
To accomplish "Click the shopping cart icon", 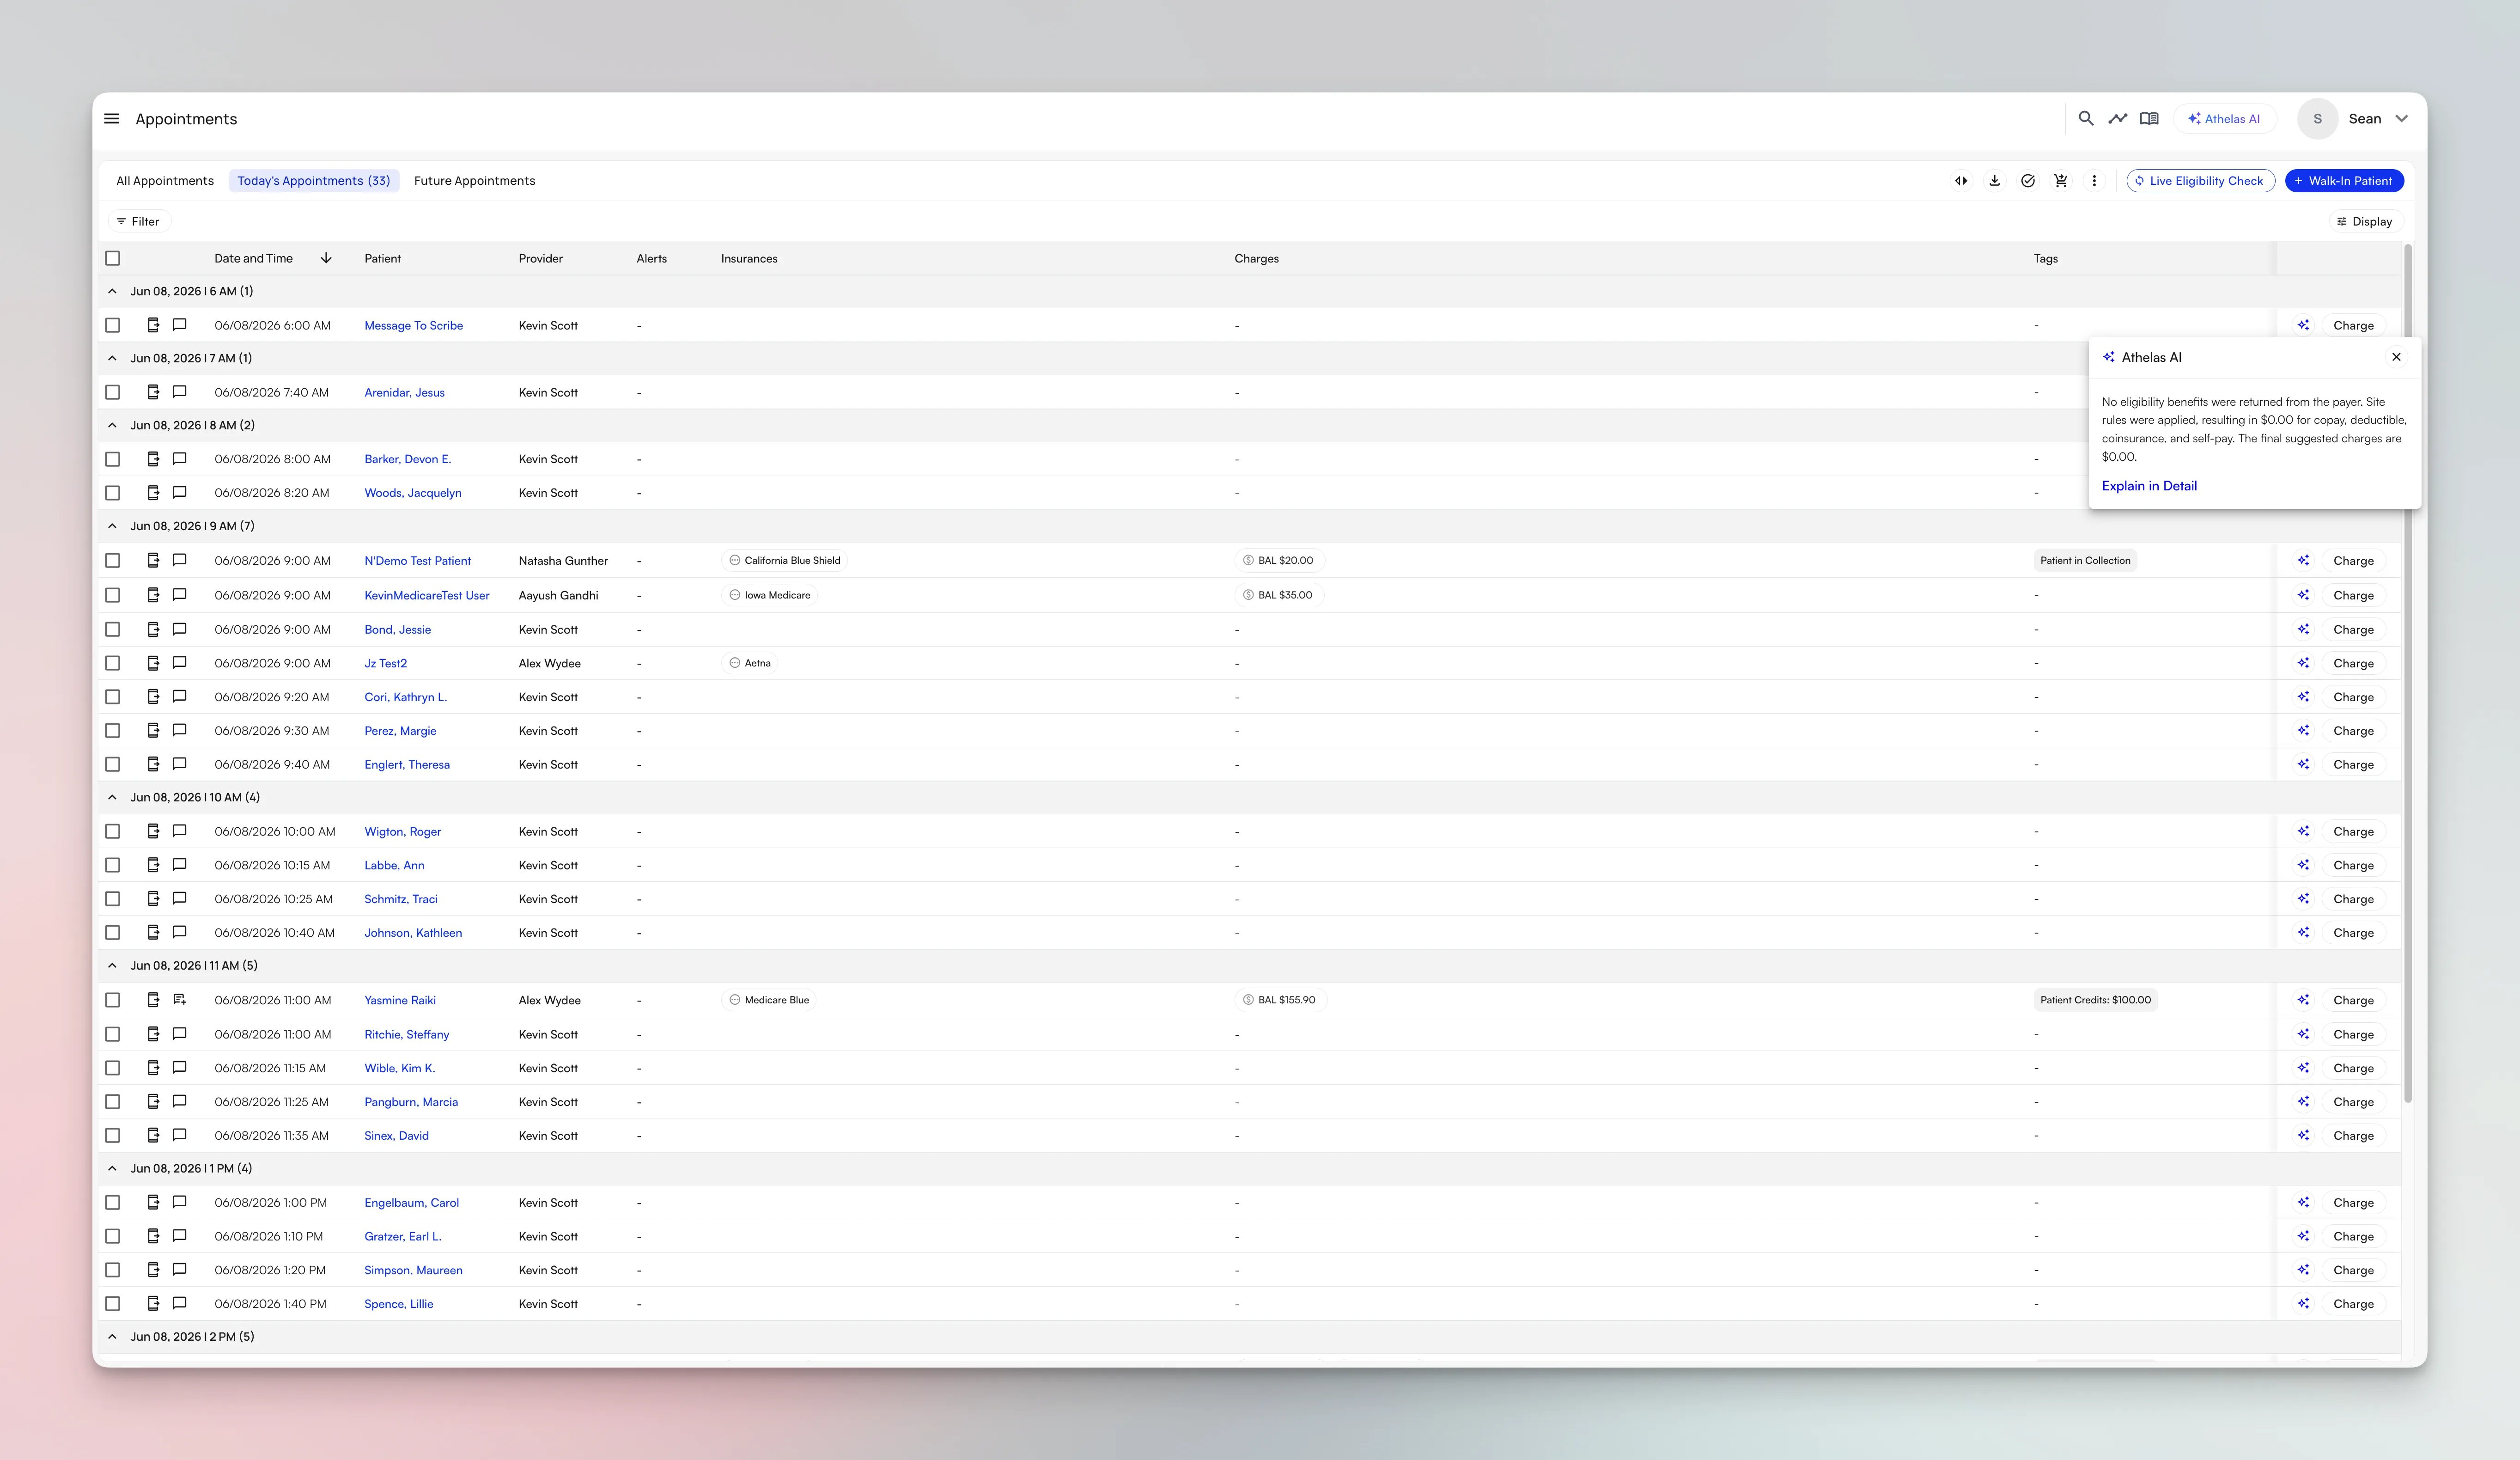I will 2061,181.
